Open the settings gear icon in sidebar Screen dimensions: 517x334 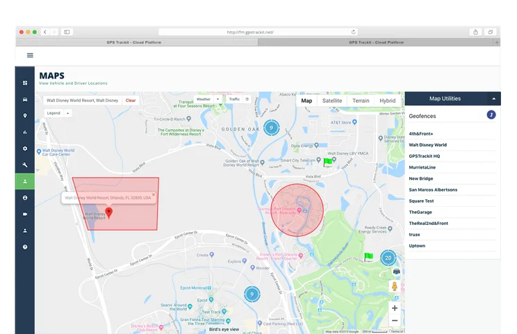pos(25,149)
